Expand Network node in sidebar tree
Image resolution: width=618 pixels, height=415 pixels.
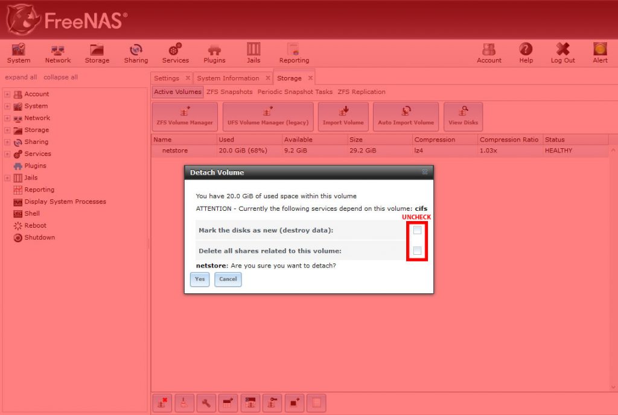(7, 118)
